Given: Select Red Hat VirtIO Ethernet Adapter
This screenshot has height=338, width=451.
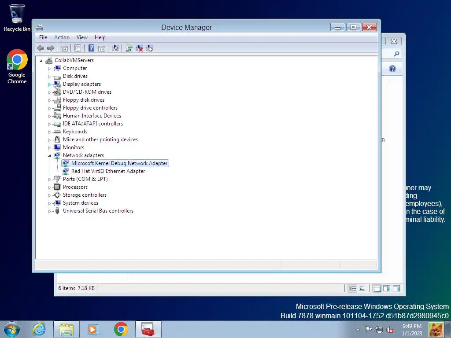Looking at the screenshot, I should (108, 171).
